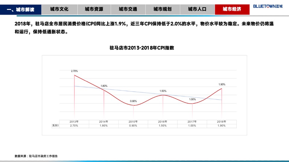This screenshot has height=162, width=289.
Task: Click the BLUETOWN蓝城 logo
Action: pos(268,6)
